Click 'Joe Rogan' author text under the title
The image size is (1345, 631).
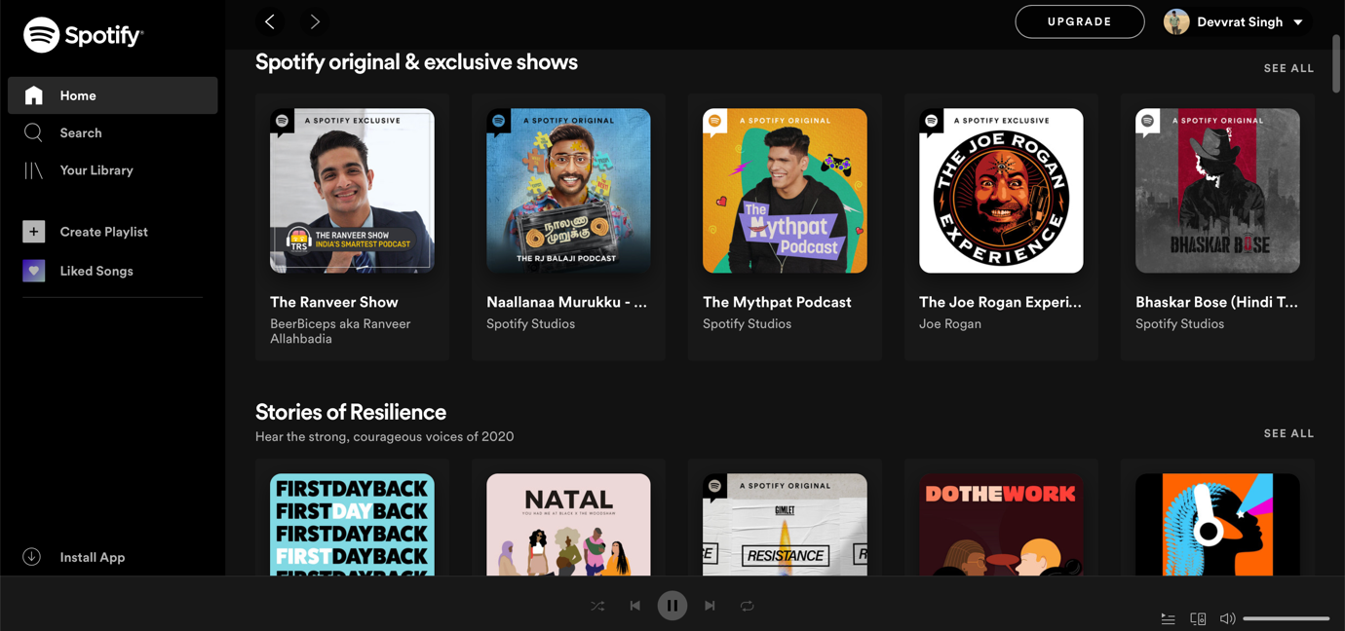950,323
